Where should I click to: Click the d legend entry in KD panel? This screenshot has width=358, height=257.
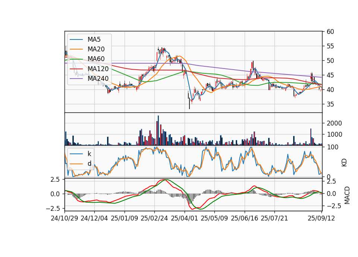89,164
